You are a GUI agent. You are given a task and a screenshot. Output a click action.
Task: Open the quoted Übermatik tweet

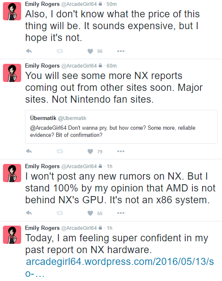[x=121, y=127]
